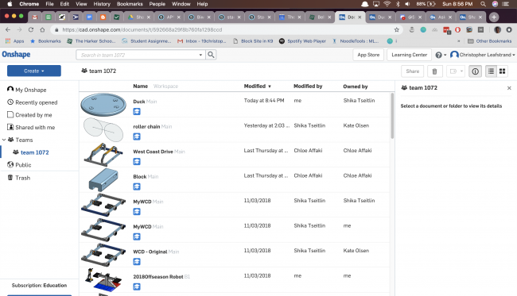Open Christopher Leafstrand user menu
This screenshot has height=296, width=517.
482,55
